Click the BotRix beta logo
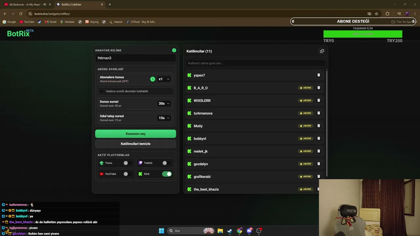Screen dimensions: 420x236 click(20, 33)
